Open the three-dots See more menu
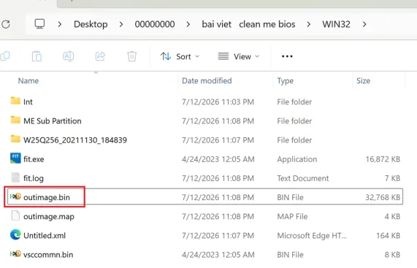Viewport: 417px width, 268px height. click(x=287, y=56)
